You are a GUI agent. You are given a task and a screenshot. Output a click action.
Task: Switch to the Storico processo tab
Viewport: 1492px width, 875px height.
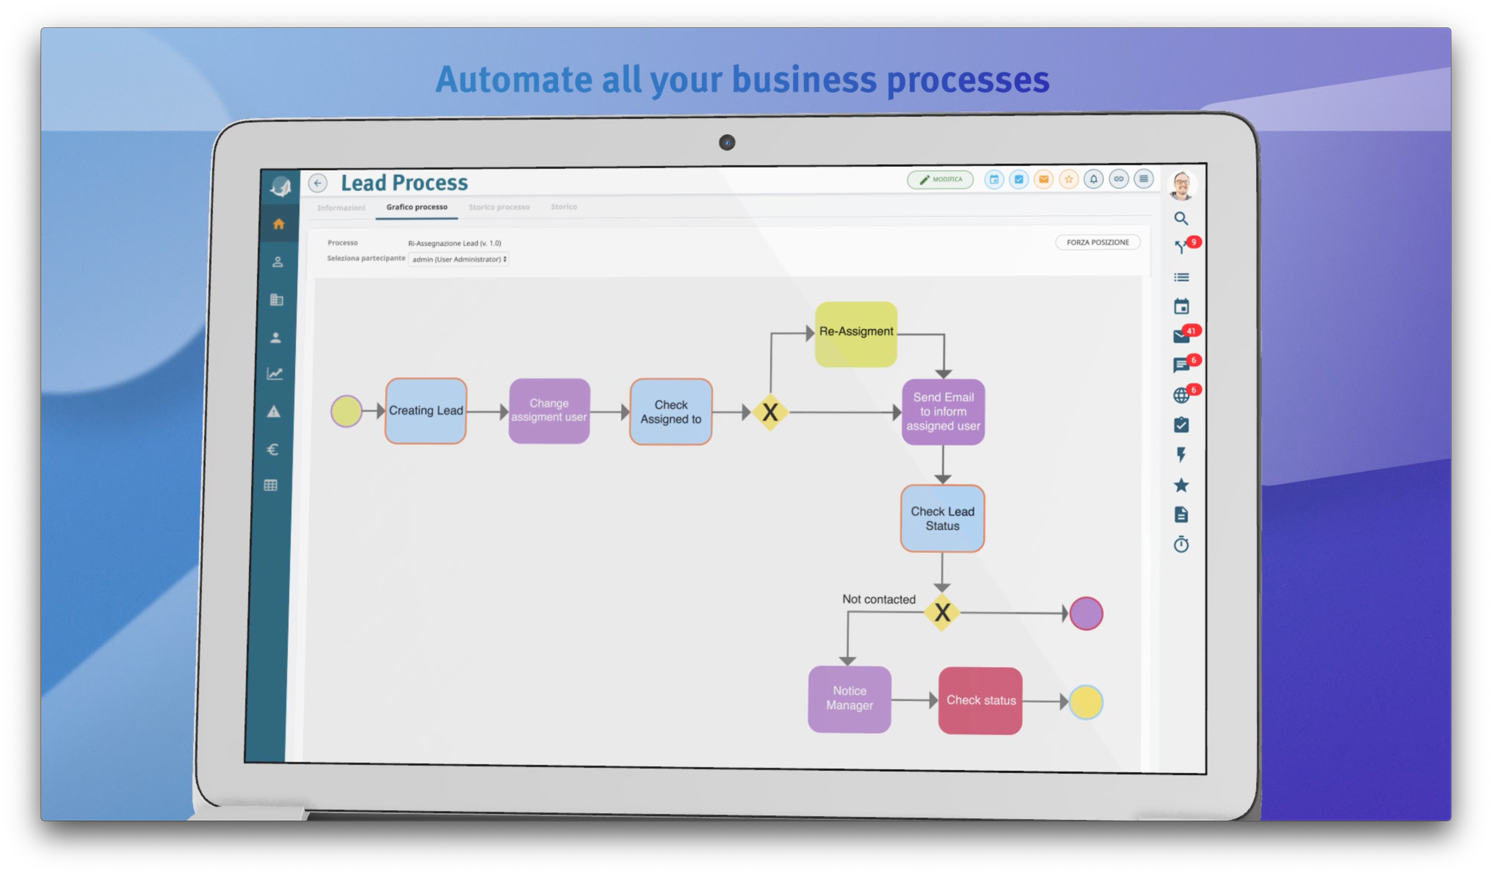click(499, 207)
